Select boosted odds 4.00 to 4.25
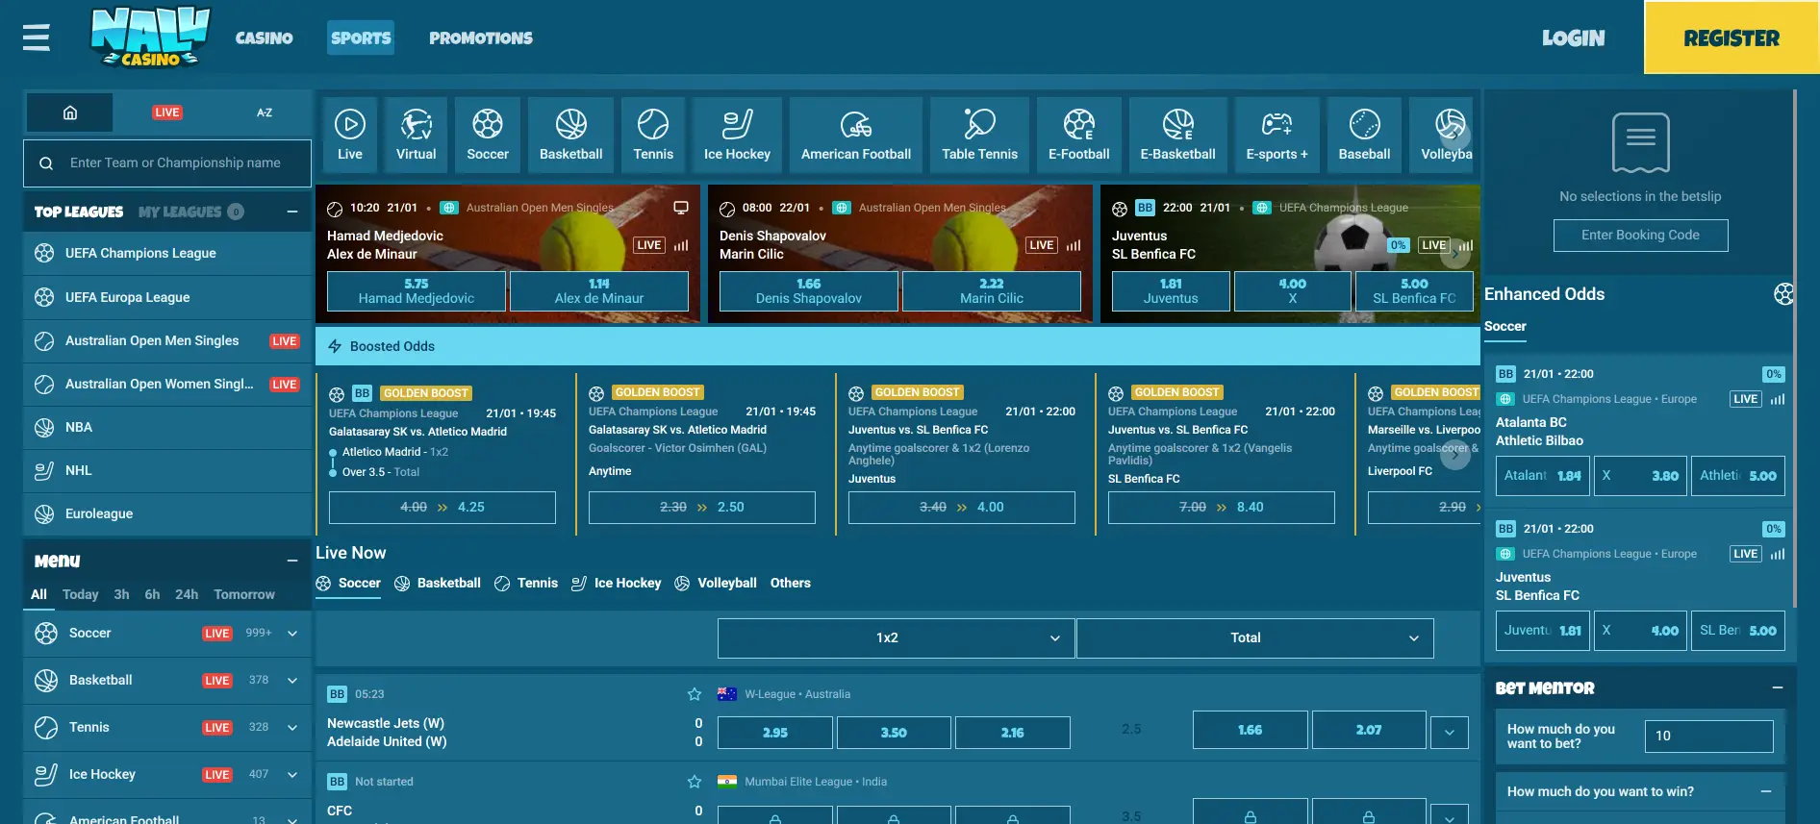Viewport: 1820px width, 824px height. pos(442,508)
